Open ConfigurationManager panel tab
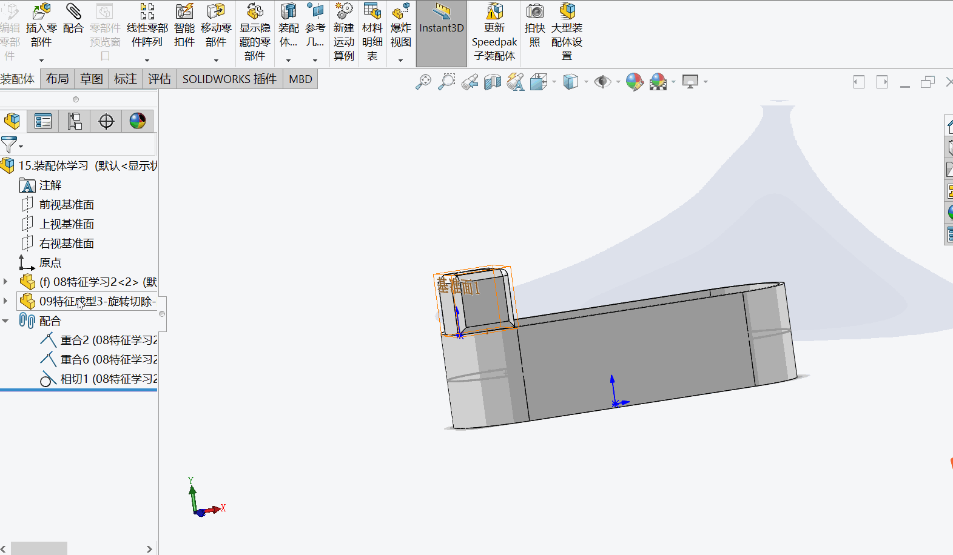953x555 pixels. (75, 121)
